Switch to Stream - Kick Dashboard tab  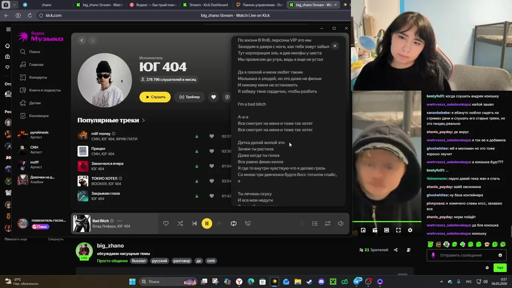click(x=206, y=5)
